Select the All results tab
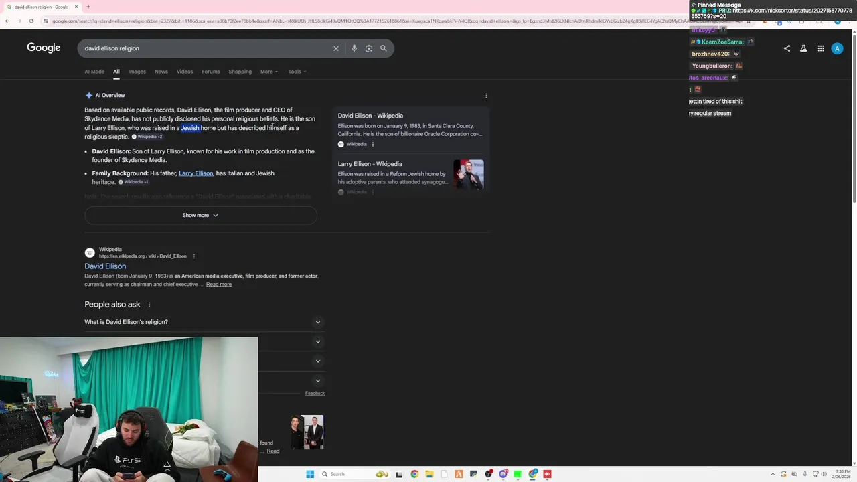This screenshot has height=482, width=857. [x=116, y=72]
